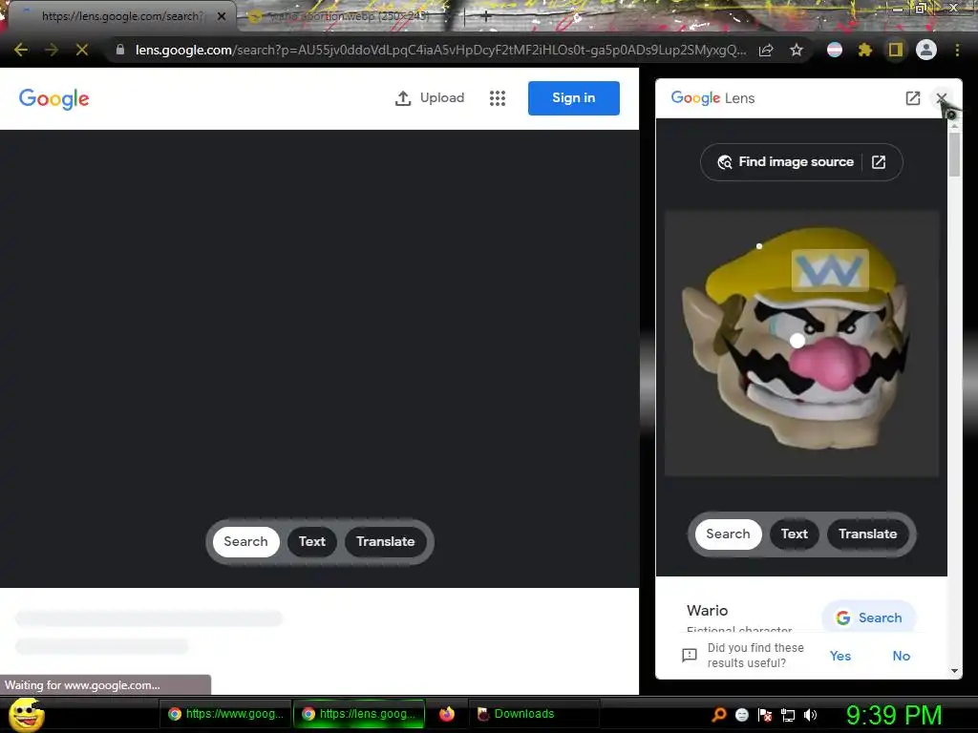Open the Google apps grid
Screen dimensions: 978x733
(x=497, y=98)
